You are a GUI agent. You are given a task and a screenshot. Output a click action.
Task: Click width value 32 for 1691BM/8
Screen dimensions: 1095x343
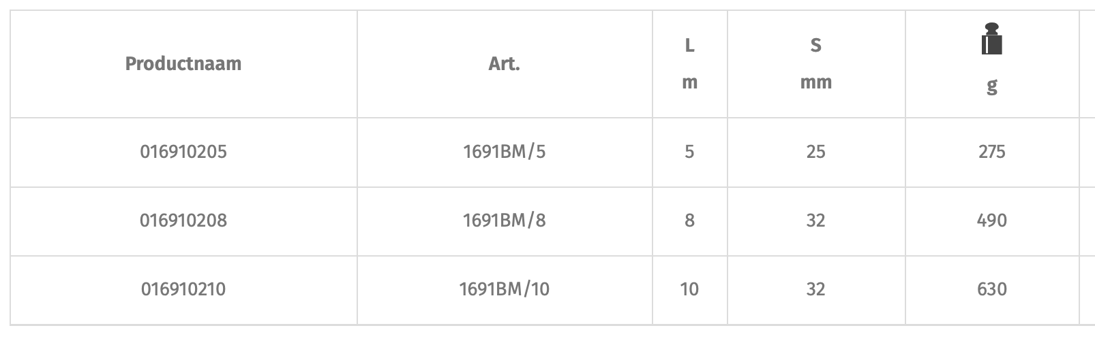coord(815,220)
